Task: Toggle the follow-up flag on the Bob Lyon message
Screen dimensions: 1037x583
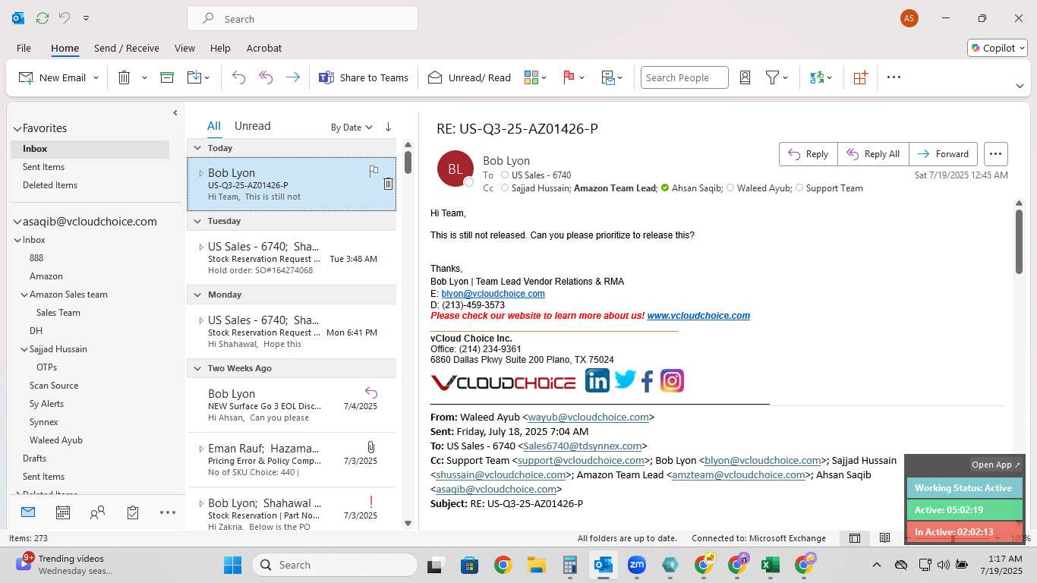Action: click(374, 172)
